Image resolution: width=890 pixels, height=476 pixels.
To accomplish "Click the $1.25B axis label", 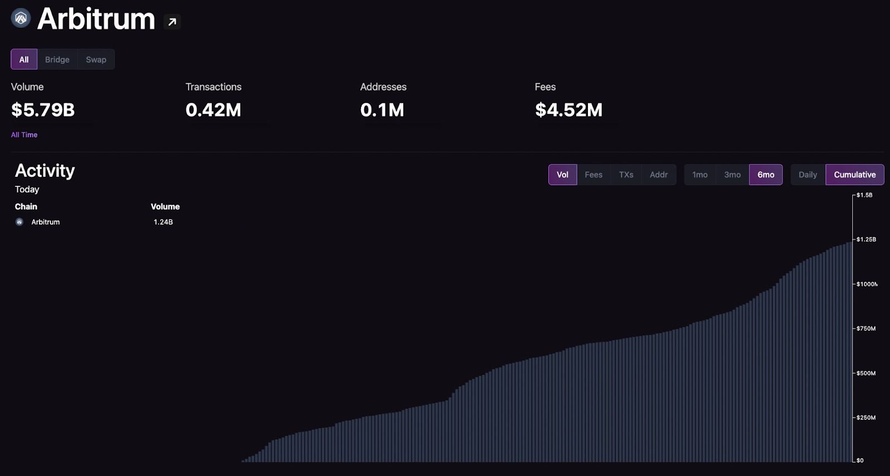I will point(866,240).
